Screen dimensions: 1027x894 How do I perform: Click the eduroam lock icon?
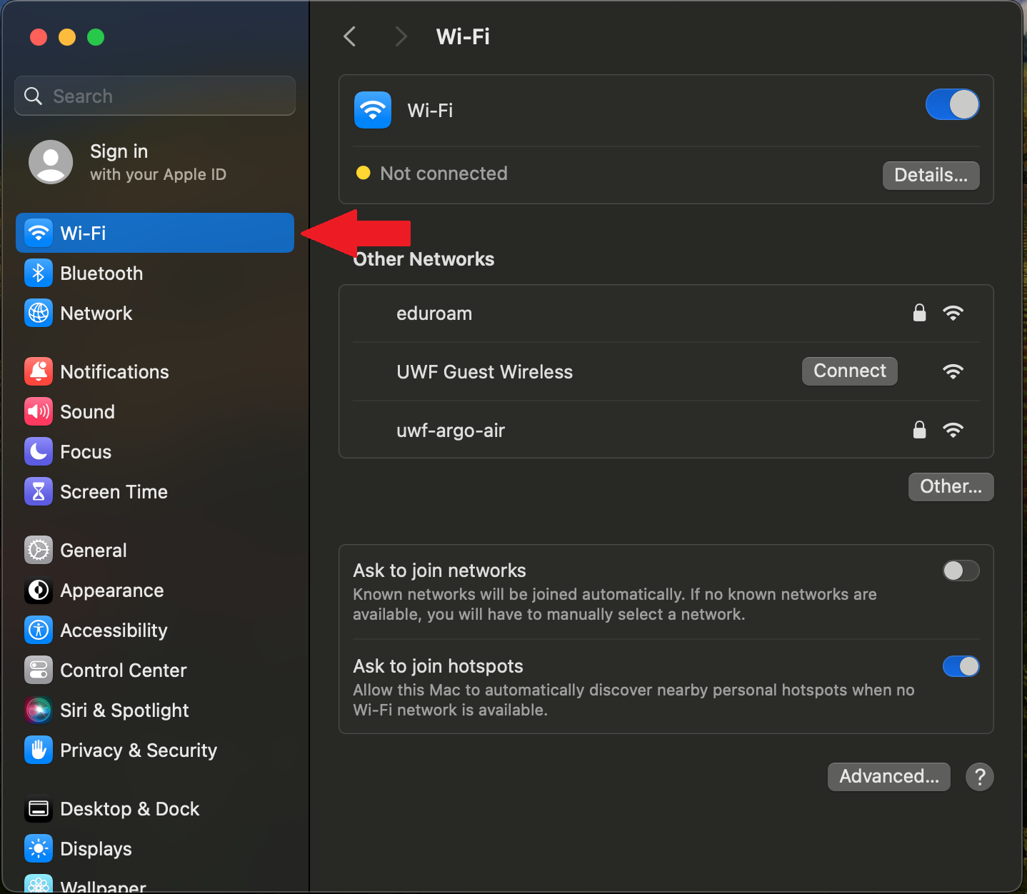pos(920,313)
